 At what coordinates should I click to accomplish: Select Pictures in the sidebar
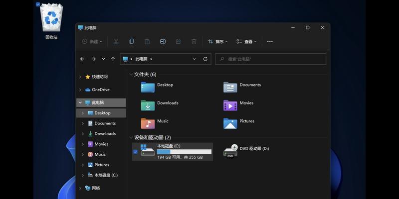point(102,165)
